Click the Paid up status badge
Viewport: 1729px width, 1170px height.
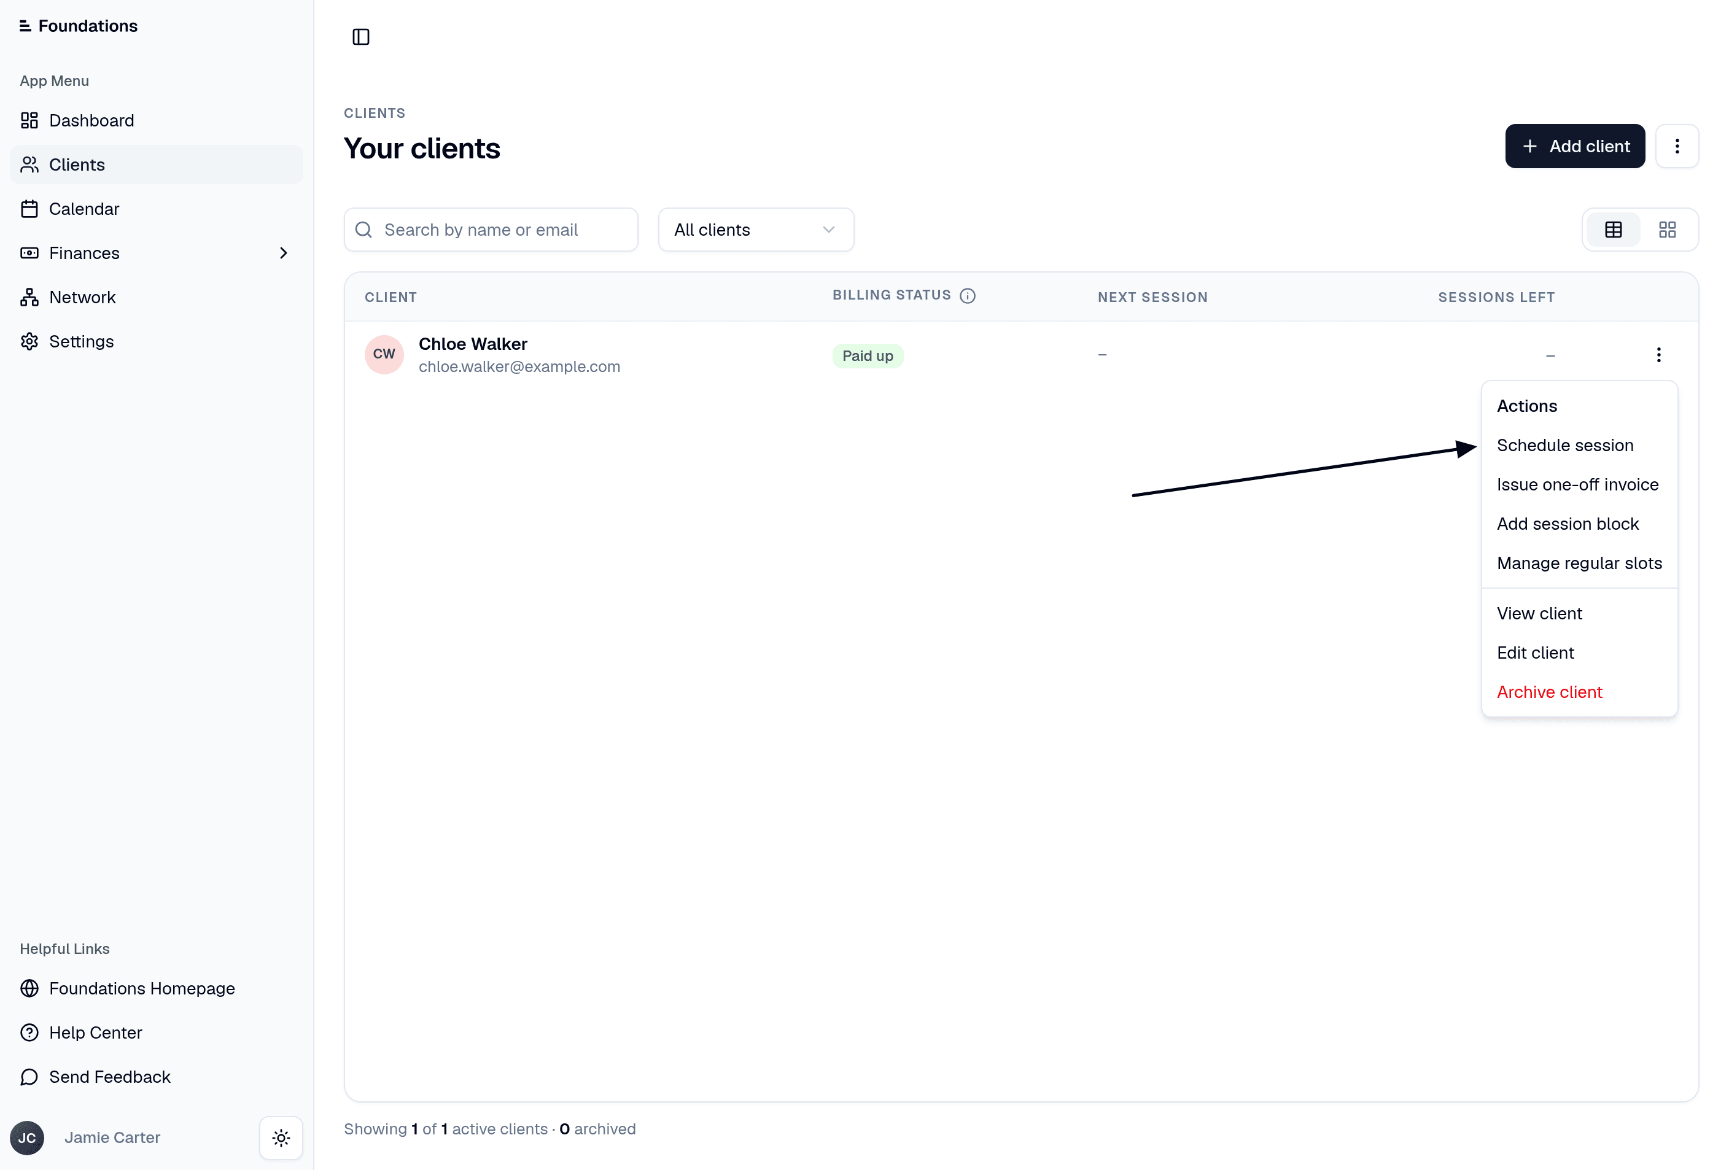868,355
